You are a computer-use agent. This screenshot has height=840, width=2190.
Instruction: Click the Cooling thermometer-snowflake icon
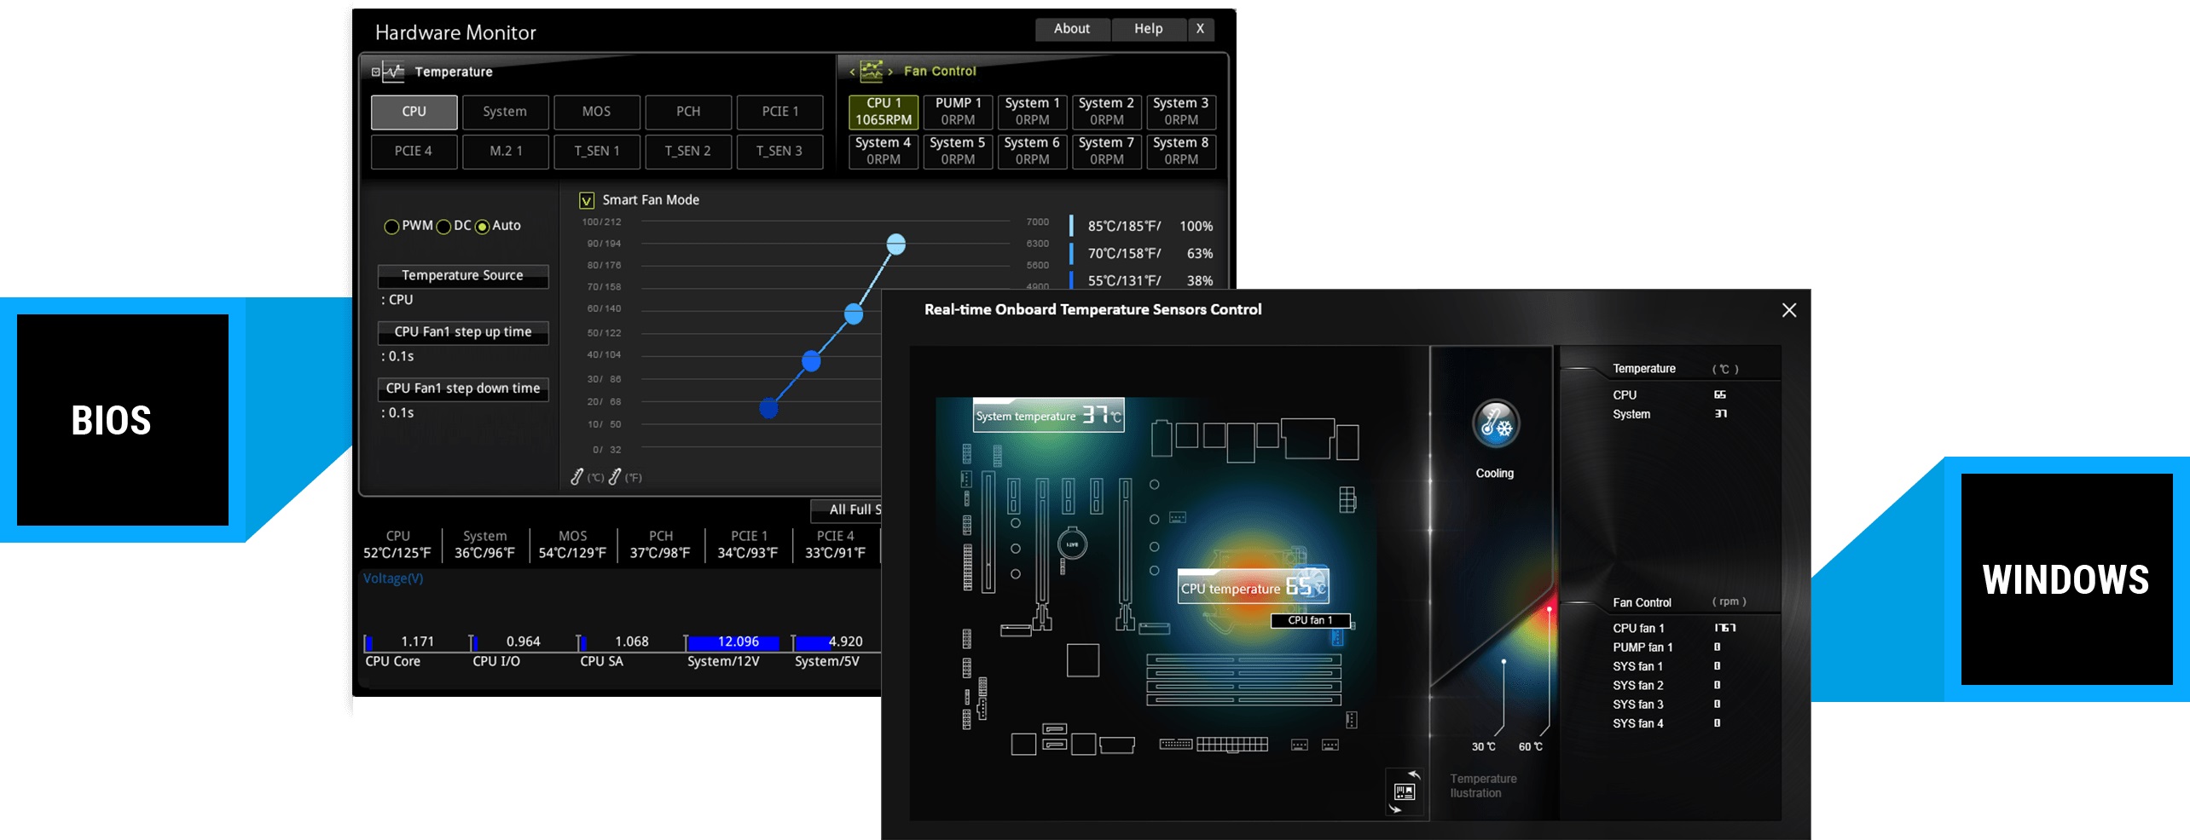coord(1496,423)
